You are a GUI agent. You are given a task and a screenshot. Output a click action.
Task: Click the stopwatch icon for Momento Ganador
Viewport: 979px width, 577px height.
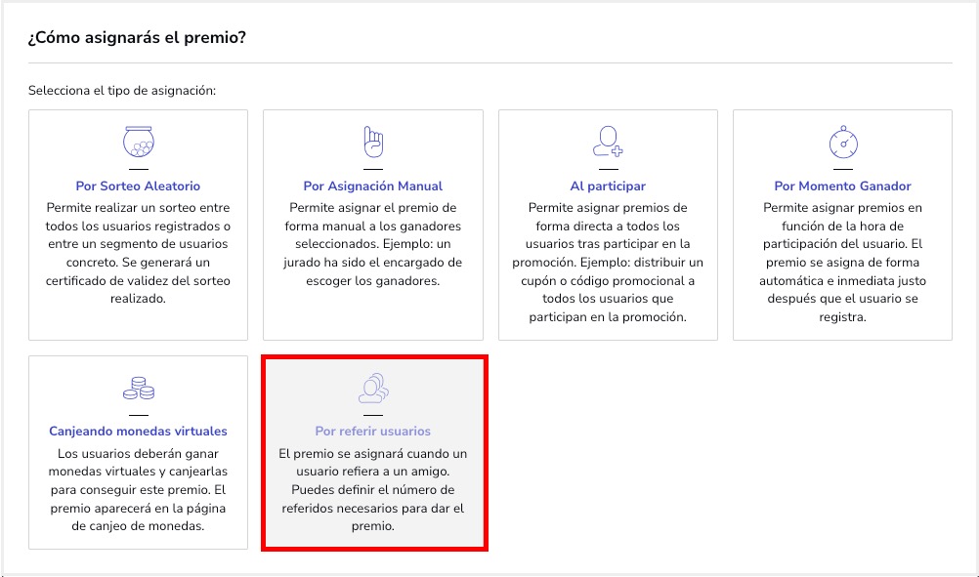tap(842, 143)
